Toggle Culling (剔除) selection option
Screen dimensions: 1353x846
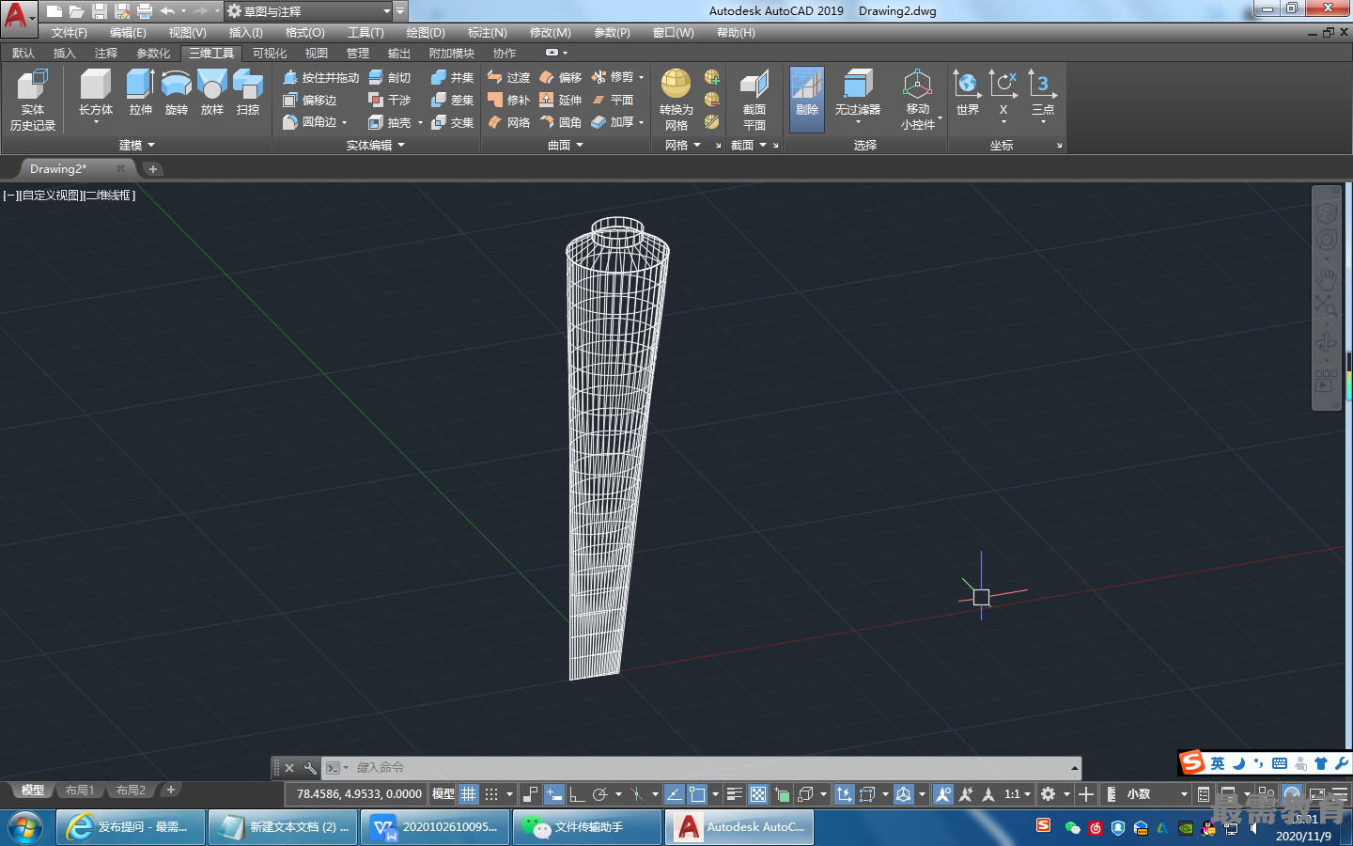tap(807, 98)
